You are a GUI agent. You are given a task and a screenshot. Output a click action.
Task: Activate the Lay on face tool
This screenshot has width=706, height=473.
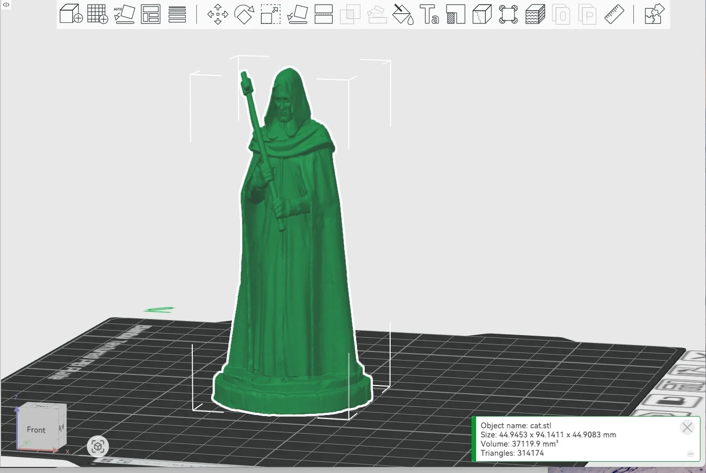[297, 14]
